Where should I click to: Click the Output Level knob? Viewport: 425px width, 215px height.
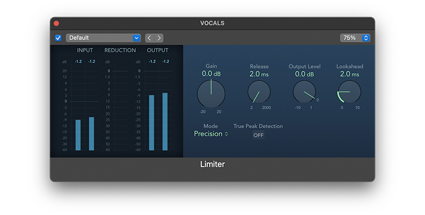(304, 92)
